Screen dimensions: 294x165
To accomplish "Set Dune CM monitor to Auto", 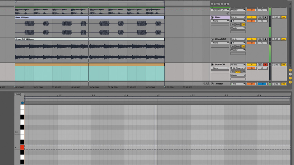I will 238,72.
